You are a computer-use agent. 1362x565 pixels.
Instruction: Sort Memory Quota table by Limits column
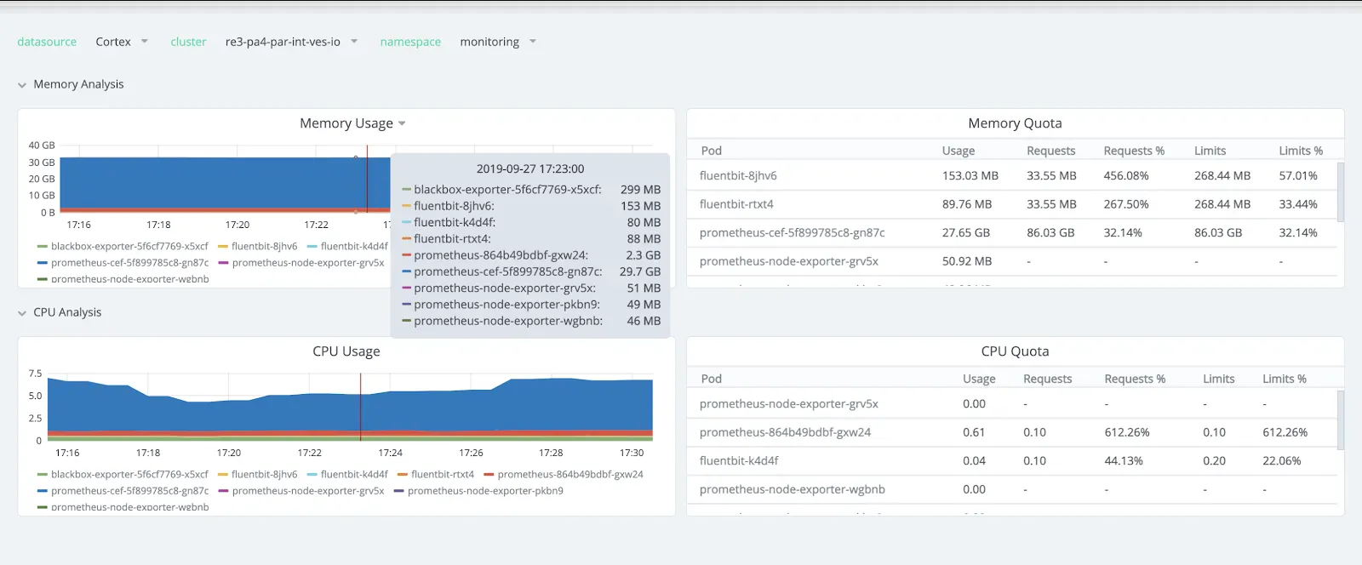tap(1210, 151)
